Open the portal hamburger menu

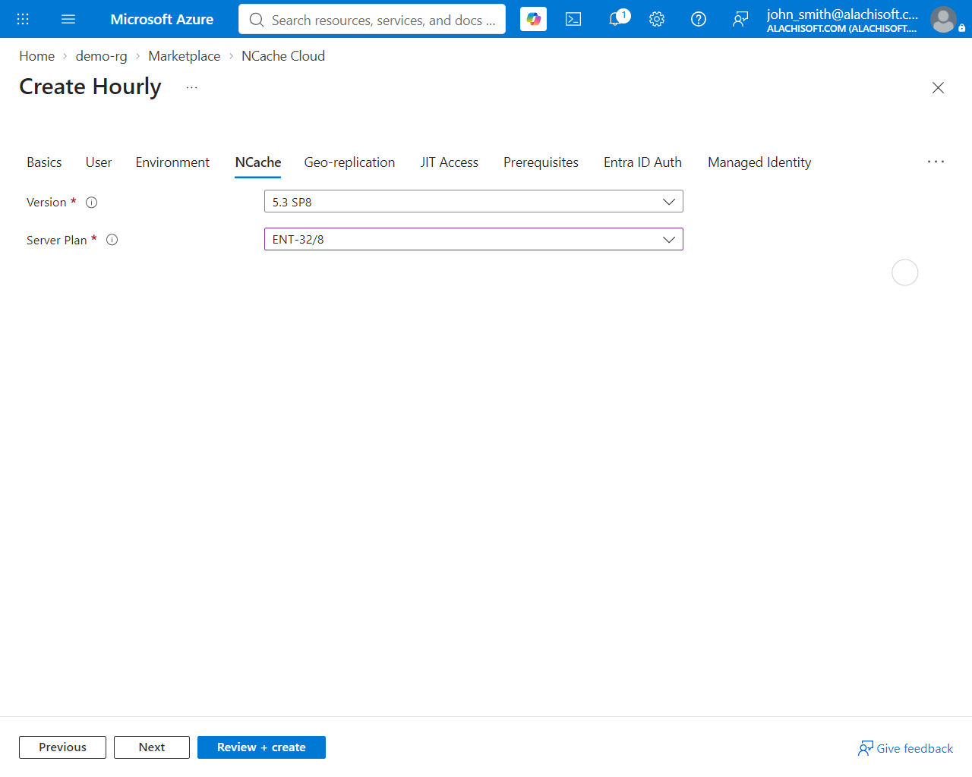point(68,19)
